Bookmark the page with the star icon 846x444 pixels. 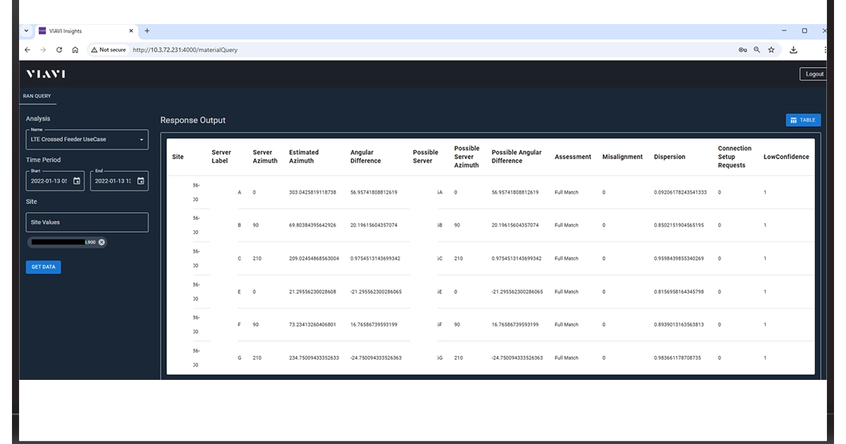coord(771,50)
